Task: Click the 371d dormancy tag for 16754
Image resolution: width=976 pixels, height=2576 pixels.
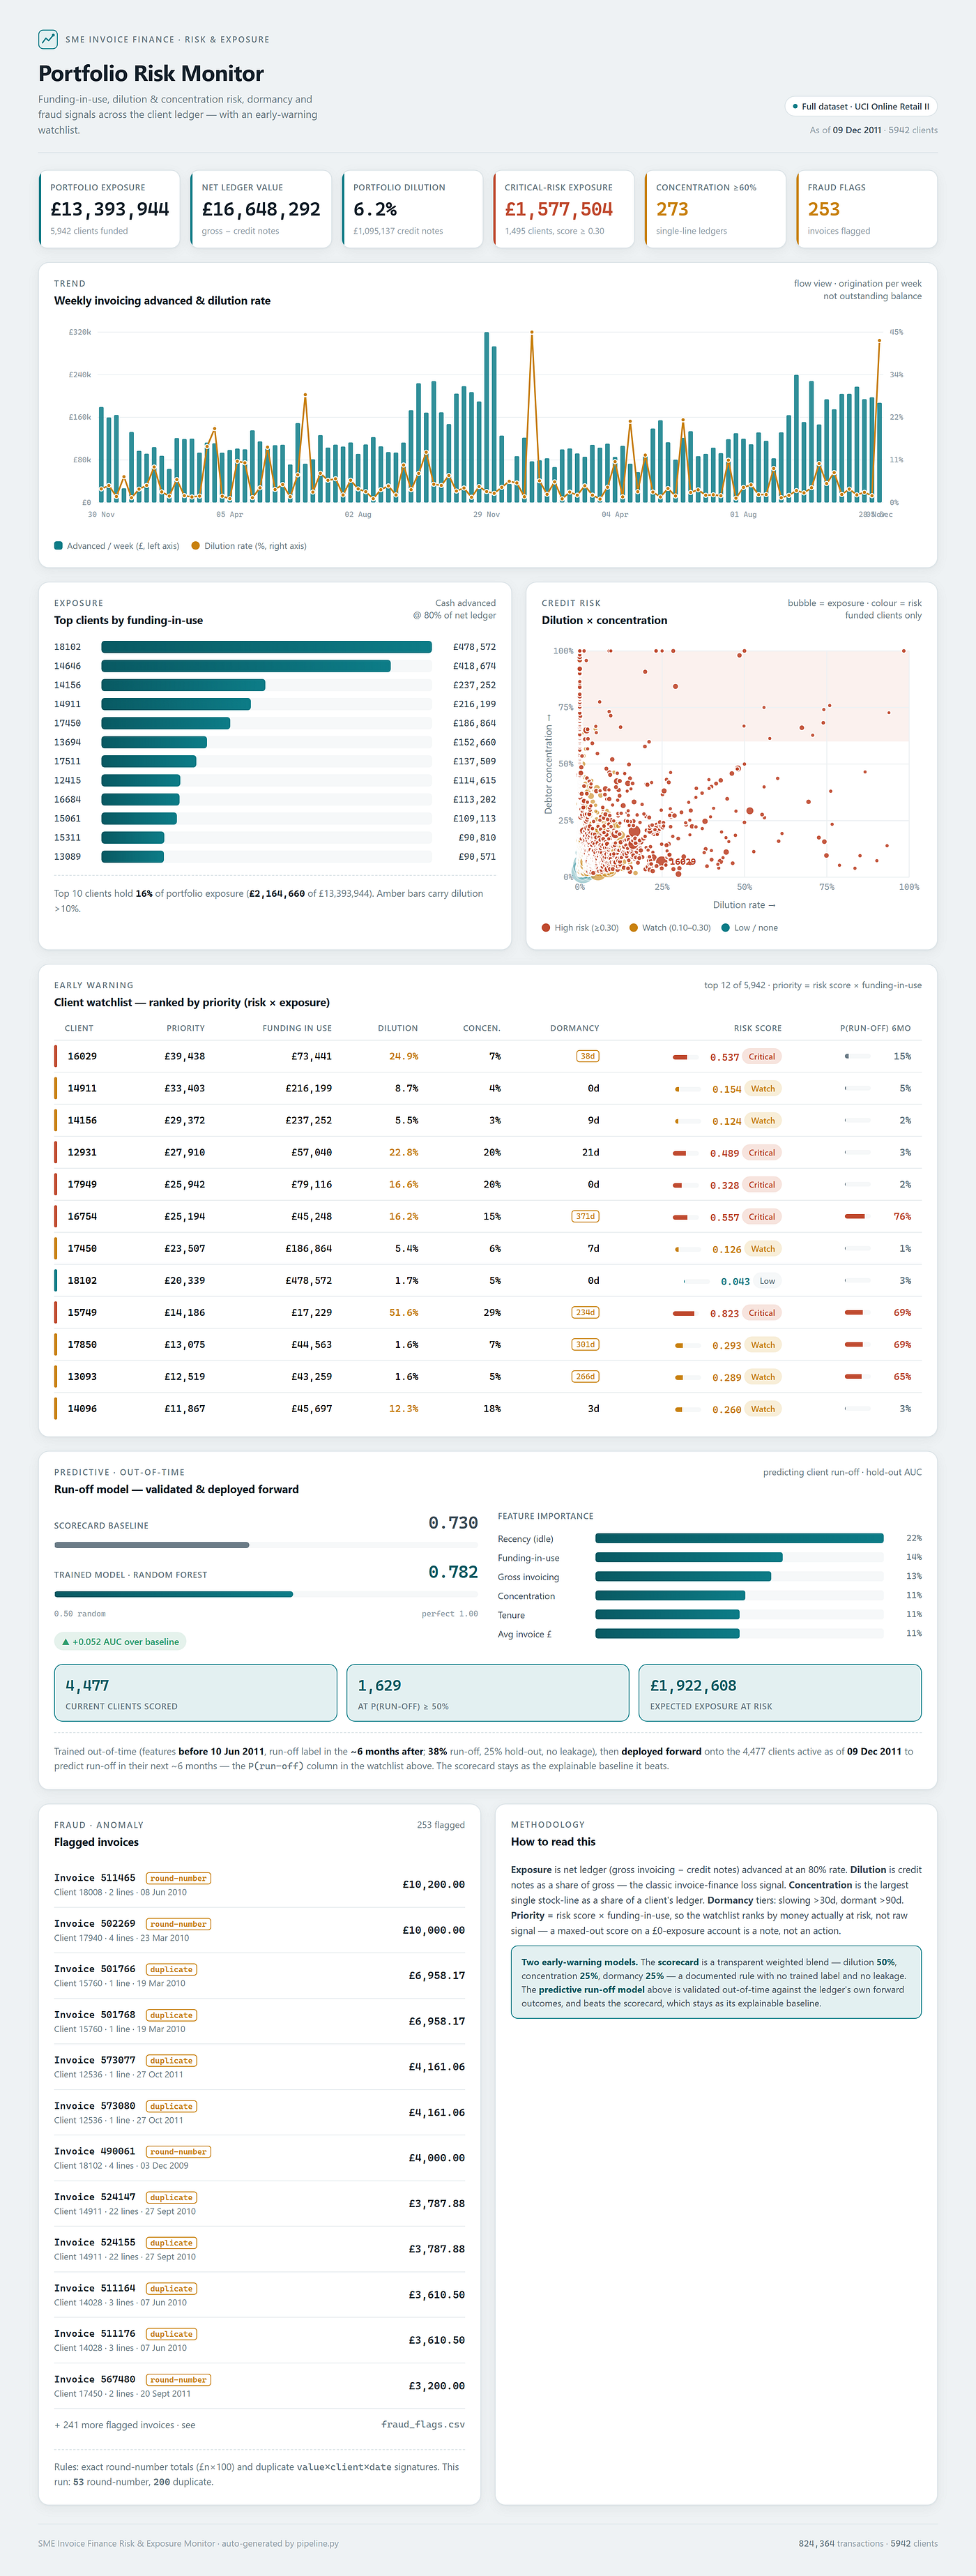Action: point(586,1216)
